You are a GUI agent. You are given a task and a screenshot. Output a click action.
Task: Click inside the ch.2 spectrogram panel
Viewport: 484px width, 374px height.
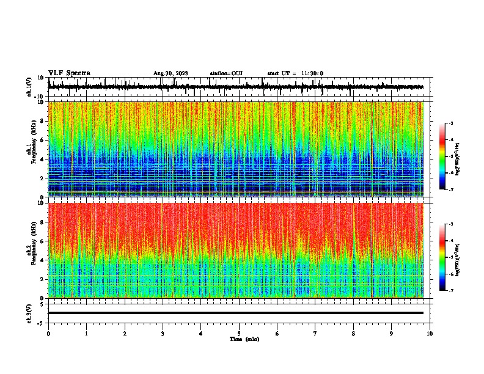[235, 251]
